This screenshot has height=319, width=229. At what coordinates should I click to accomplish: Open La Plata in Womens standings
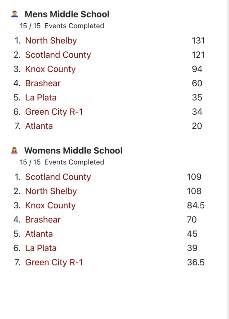41,248
